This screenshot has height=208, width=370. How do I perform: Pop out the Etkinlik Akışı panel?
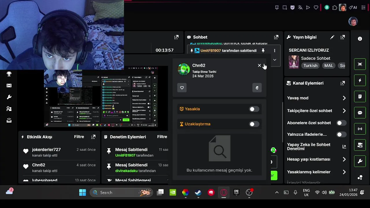tap(93, 137)
